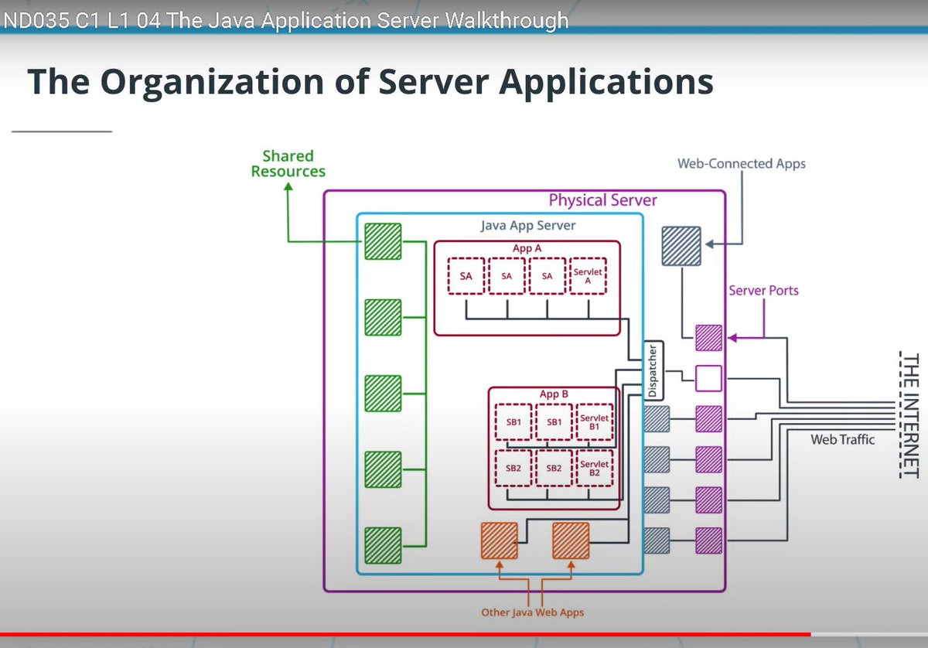
Task: Select the 'App A' title text
Action: tap(527, 248)
